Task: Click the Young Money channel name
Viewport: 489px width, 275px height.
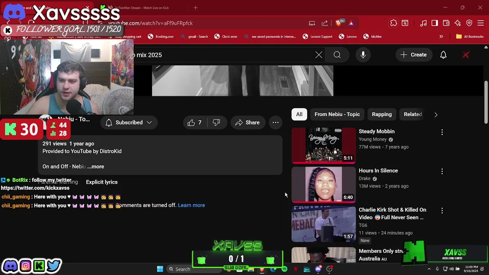Action: point(372,139)
